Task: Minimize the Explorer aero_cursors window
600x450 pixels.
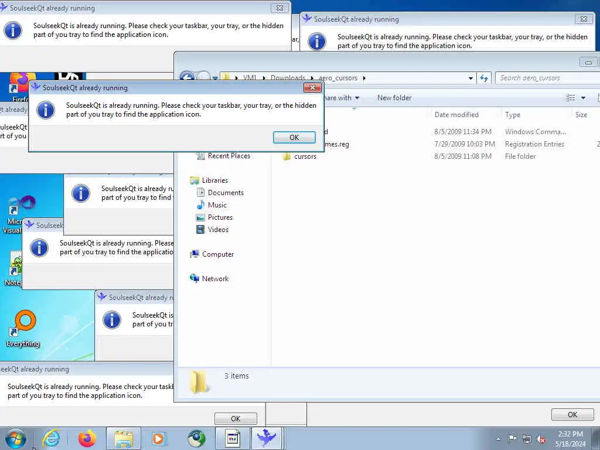Action: (x=588, y=62)
